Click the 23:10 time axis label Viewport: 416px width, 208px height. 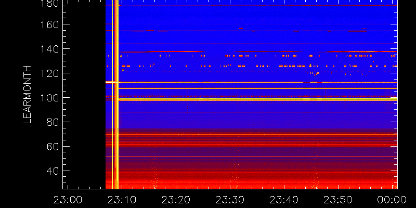click(122, 200)
